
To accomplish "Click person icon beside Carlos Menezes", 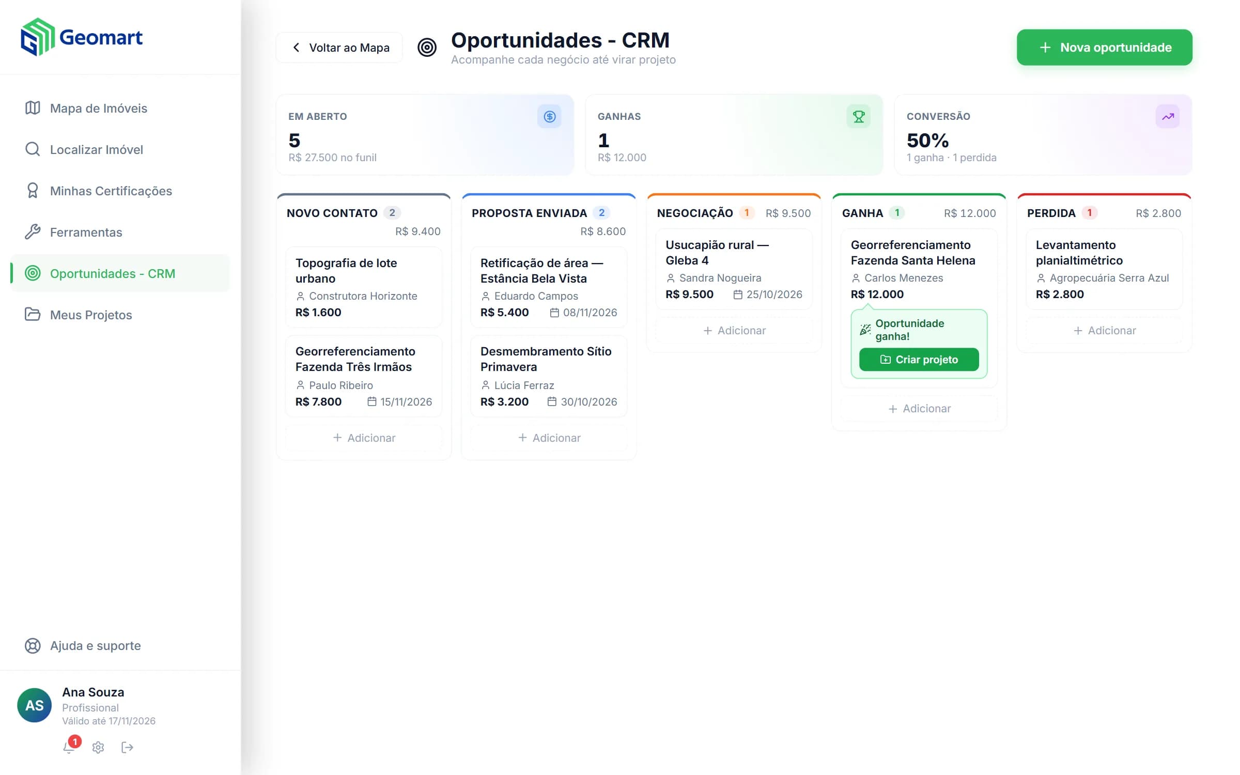I will point(856,278).
